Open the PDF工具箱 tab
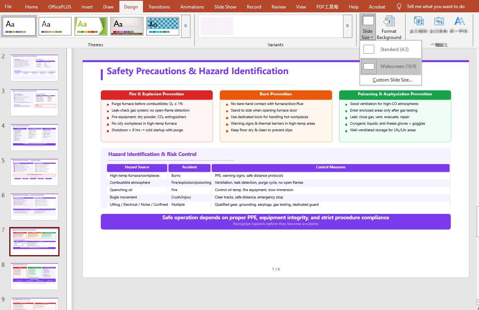This screenshot has width=479, height=310. coord(327,7)
